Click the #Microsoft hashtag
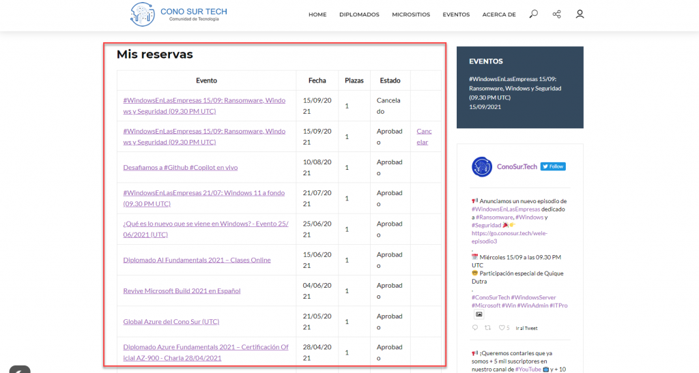 click(x=486, y=305)
